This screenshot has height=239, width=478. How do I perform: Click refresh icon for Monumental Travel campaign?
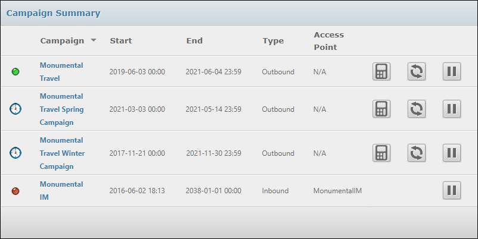tap(417, 72)
